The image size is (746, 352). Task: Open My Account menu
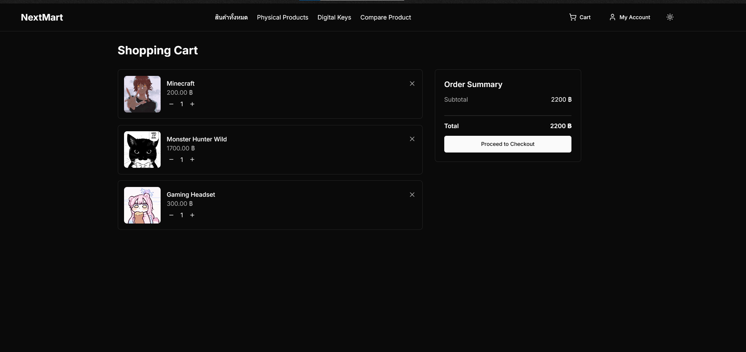coord(630,17)
